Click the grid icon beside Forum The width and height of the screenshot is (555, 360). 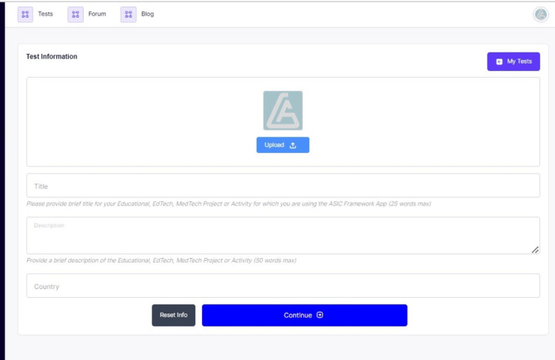tap(75, 15)
